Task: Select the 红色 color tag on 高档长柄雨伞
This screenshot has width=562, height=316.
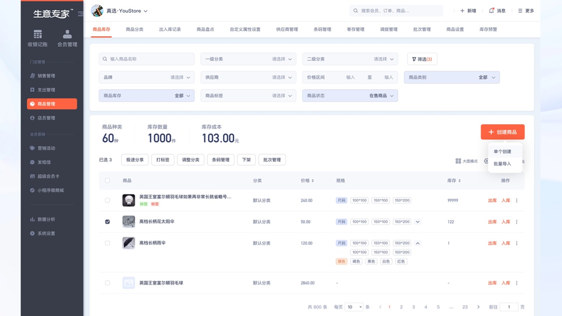Action: pos(401,261)
